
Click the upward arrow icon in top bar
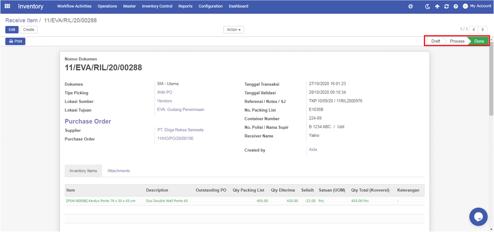(437, 6)
